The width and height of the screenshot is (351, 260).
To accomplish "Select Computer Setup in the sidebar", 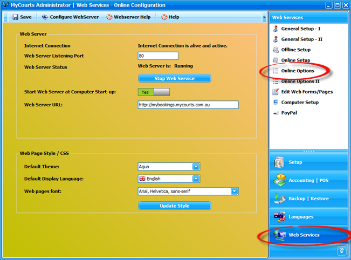I will pyautogui.click(x=299, y=102).
